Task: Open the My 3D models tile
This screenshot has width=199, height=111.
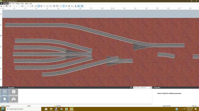Action: [14, 92]
